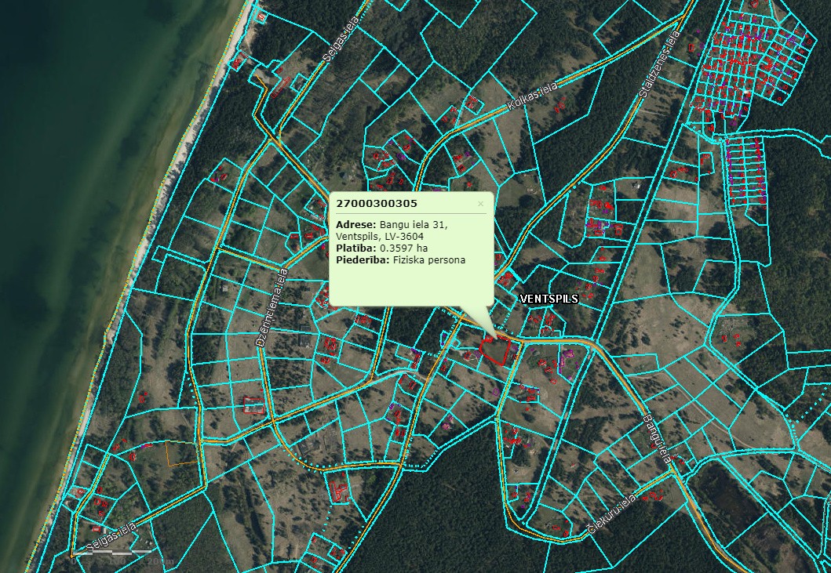Click the dense garden plot grid
This screenshot has width=831, height=573.
coord(753,63)
